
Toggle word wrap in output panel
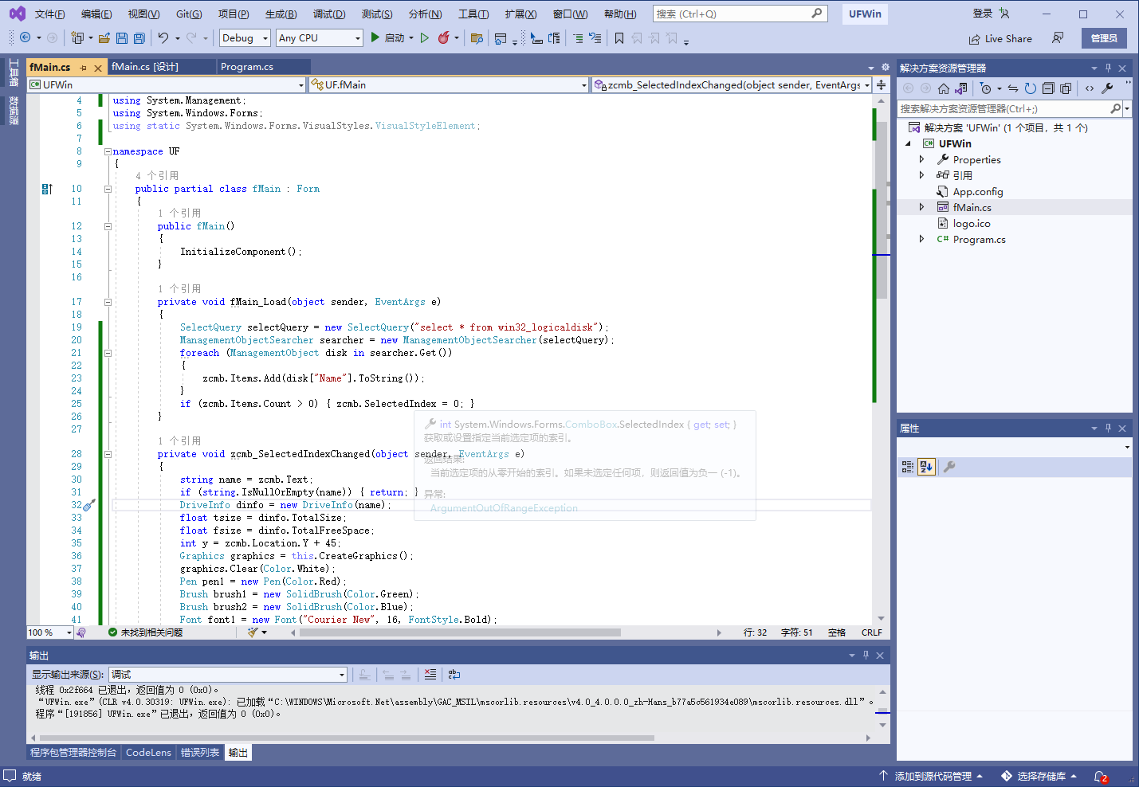pyautogui.click(x=454, y=674)
